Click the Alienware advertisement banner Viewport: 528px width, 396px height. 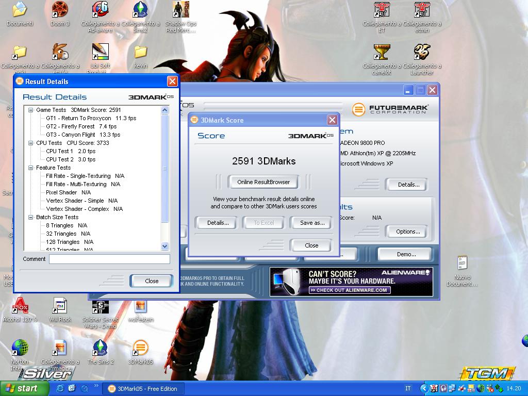[351, 282]
